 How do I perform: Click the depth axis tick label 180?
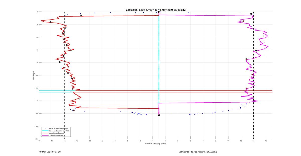point(36,126)
